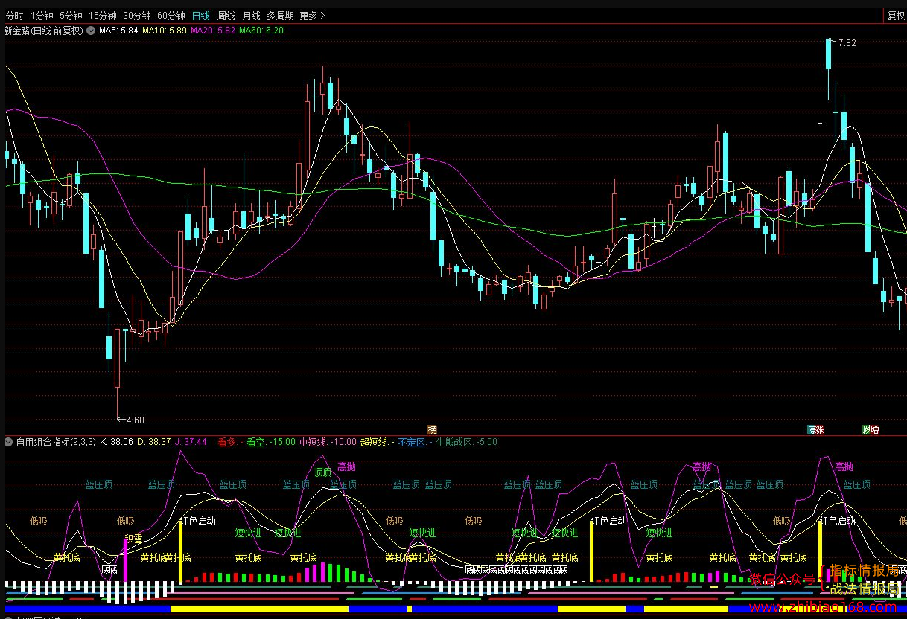Click the 7.82 high price label
Image resolution: width=907 pixels, height=619 pixels.
tap(847, 43)
